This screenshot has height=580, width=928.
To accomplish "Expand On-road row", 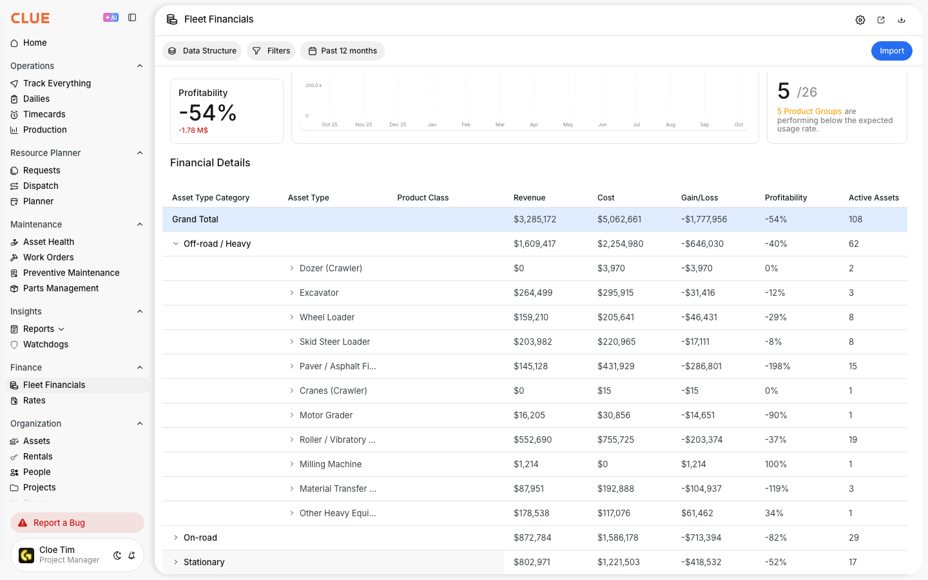I will pyautogui.click(x=175, y=537).
